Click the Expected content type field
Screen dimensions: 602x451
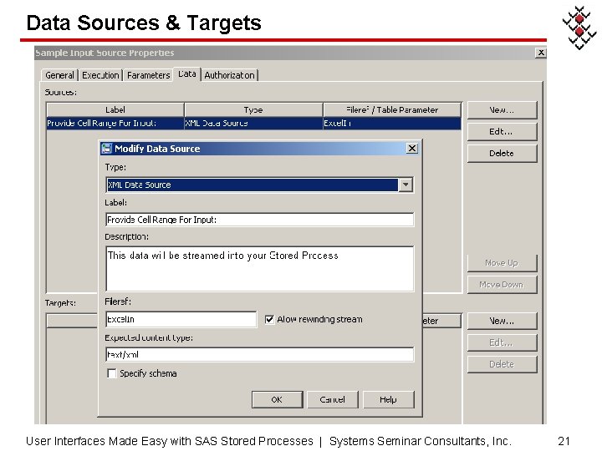coord(259,354)
